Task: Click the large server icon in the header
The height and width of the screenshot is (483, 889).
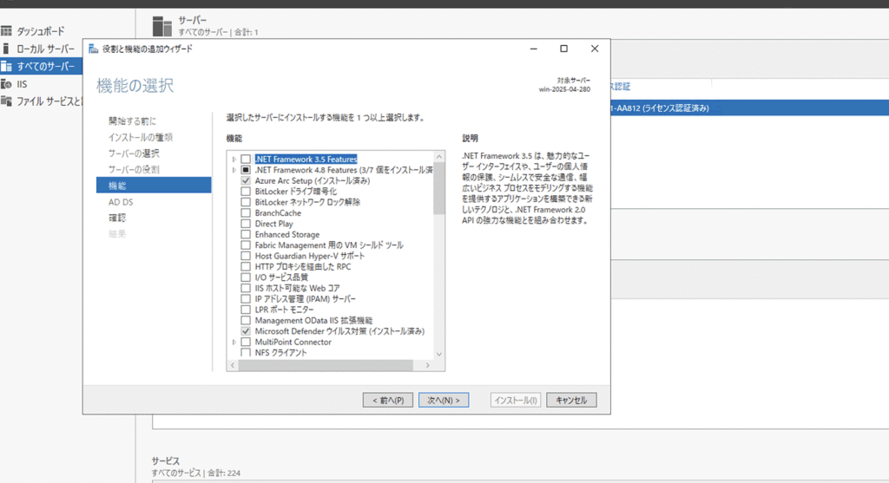Action: 162,26
